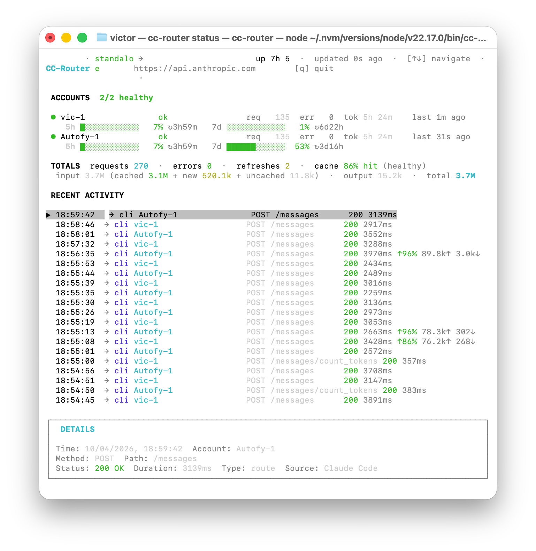Click "last 31s ago" for Autofy-1

pyautogui.click(x=441, y=137)
